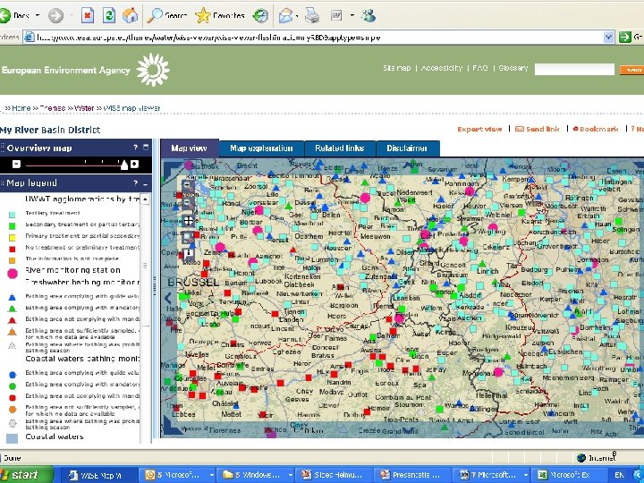Open the Related links tab

click(339, 148)
